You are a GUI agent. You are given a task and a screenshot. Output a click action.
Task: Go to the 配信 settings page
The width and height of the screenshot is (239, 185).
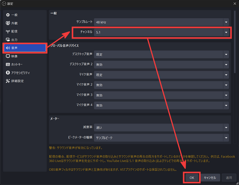pyautogui.click(x=25, y=31)
